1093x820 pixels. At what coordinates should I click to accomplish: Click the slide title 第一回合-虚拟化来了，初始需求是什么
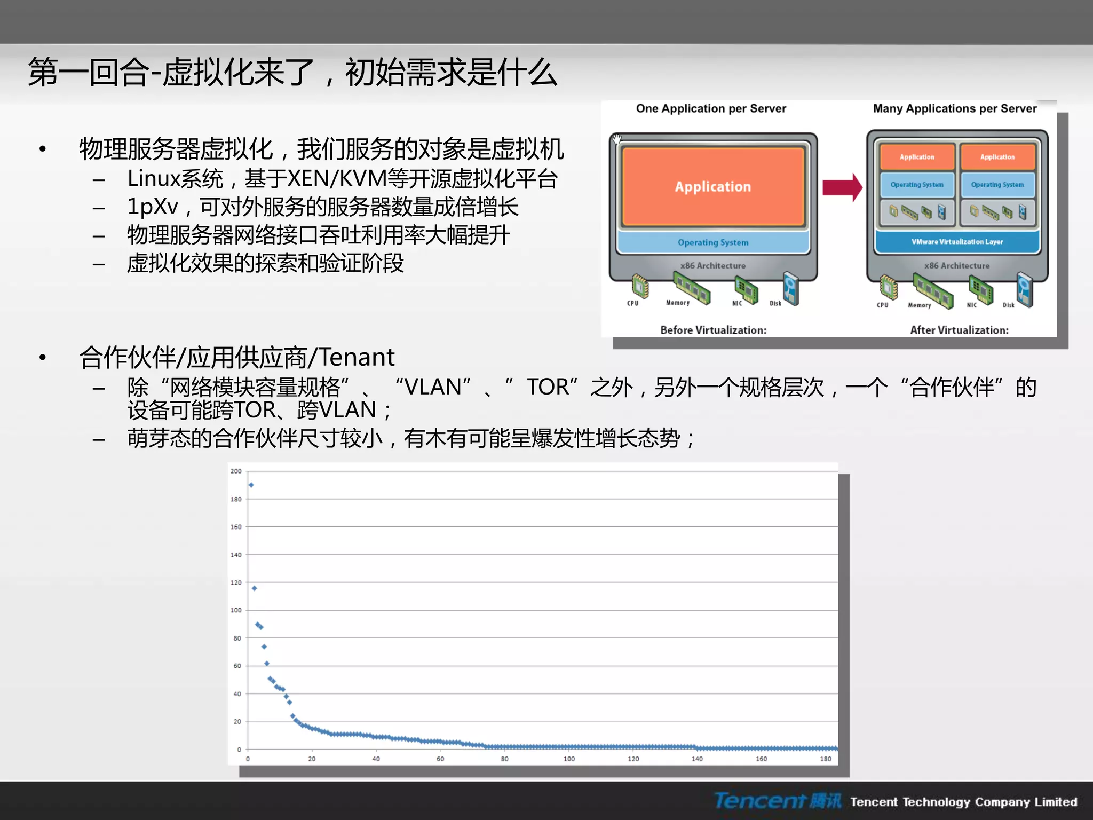click(293, 73)
